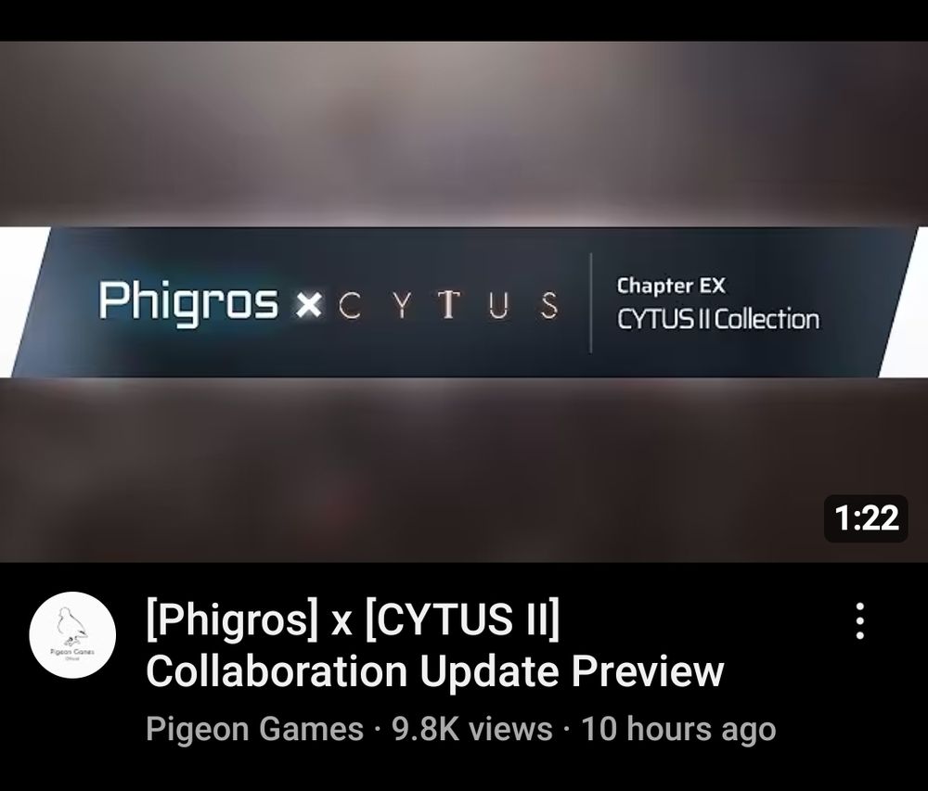Click the CYTUS logo in the thumbnail
The height and width of the screenshot is (791, 928).
(x=448, y=305)
